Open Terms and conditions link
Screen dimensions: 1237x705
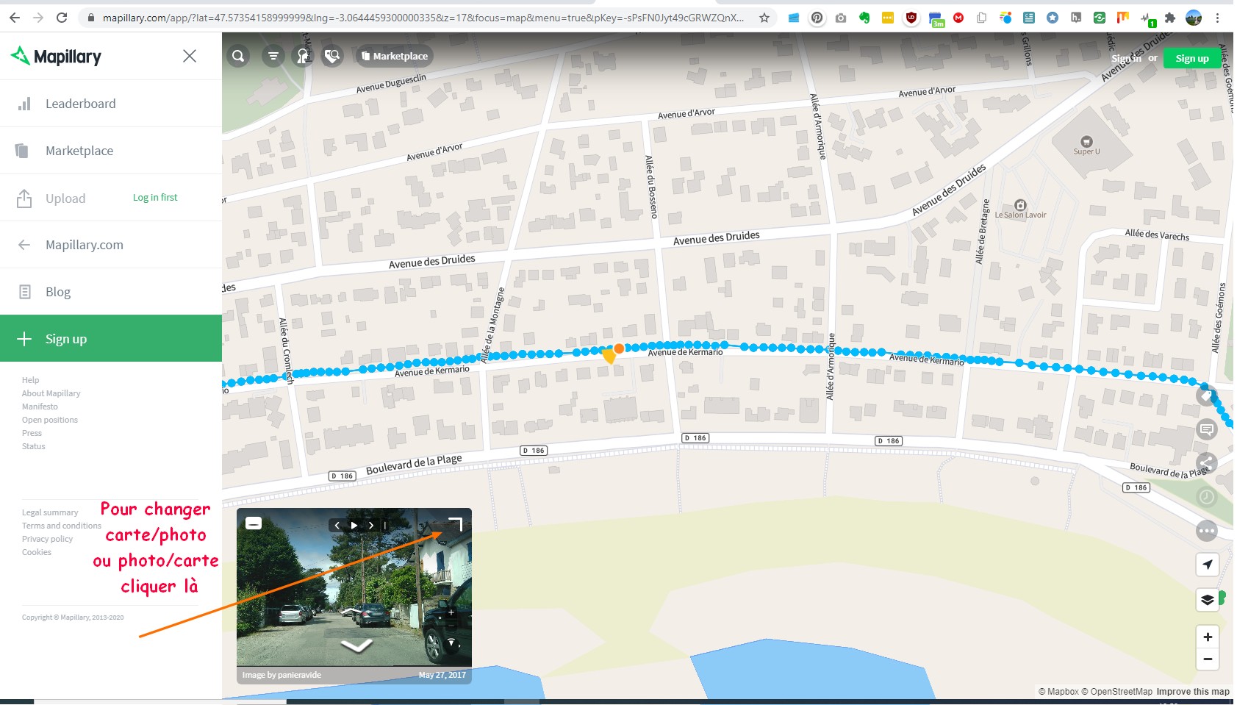click(x=62, y=526)
